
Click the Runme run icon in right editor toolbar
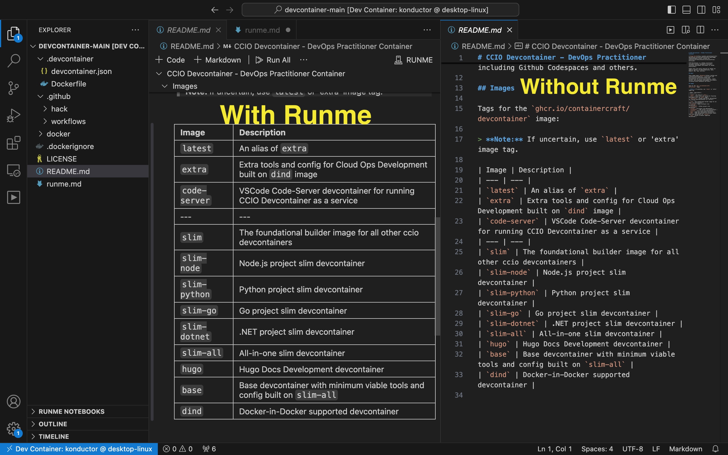point(670,30)
